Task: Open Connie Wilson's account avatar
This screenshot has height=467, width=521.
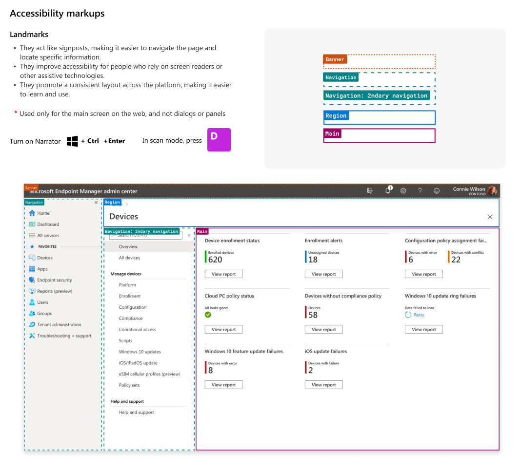Action: [492, 191]
